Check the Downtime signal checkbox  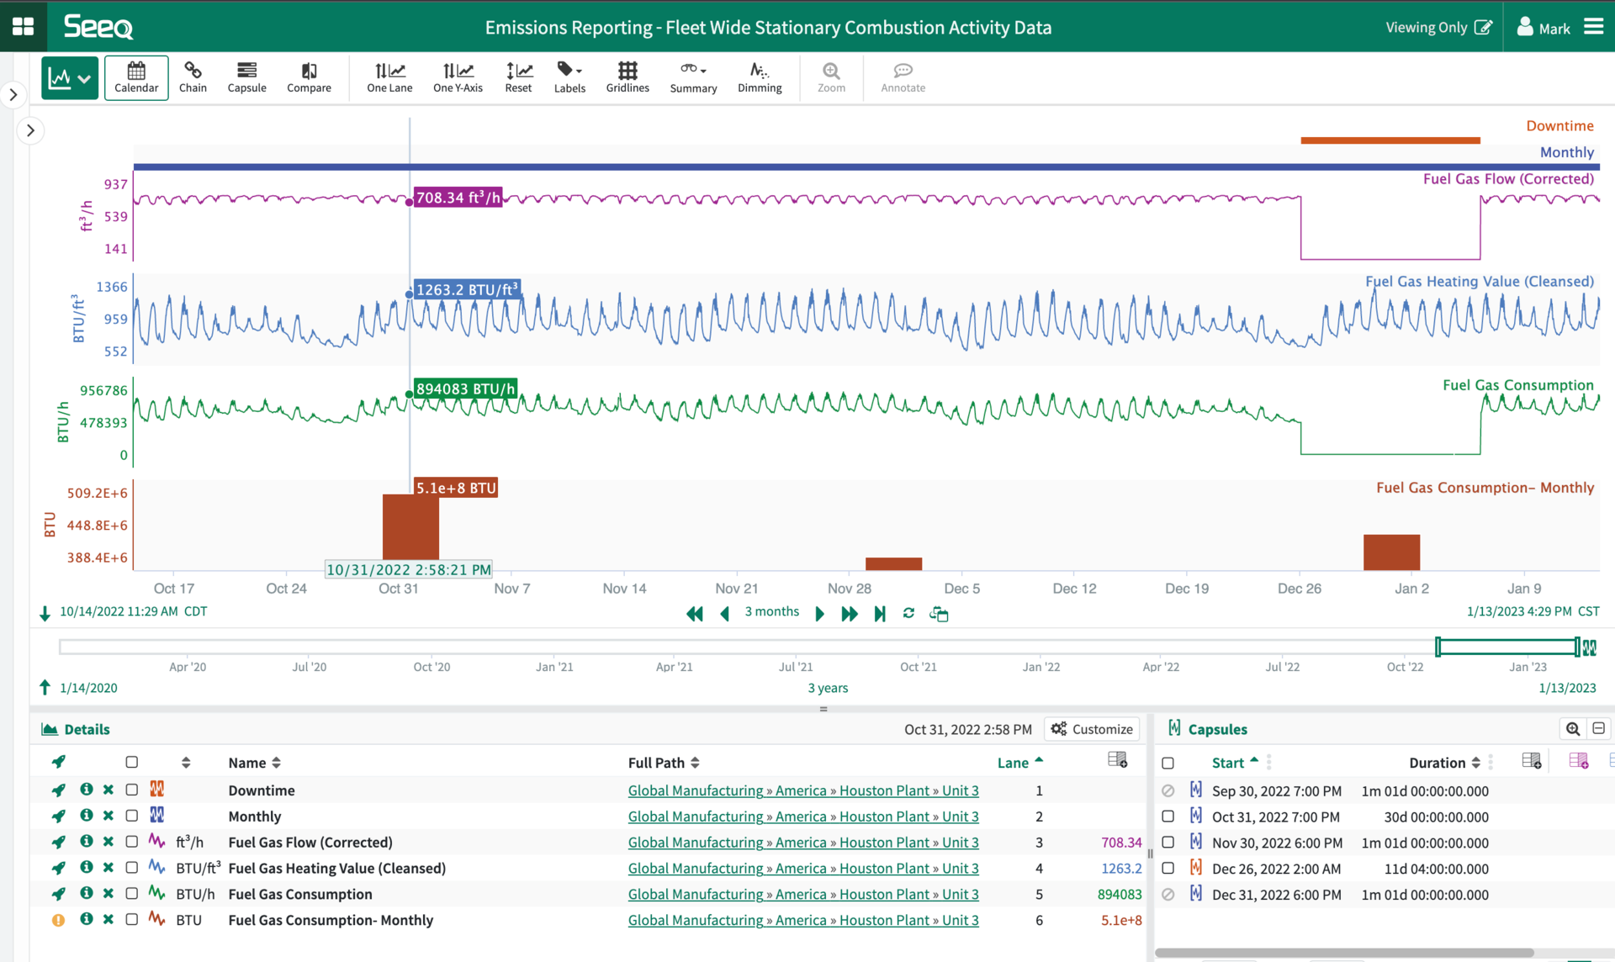tap(131, 790)
